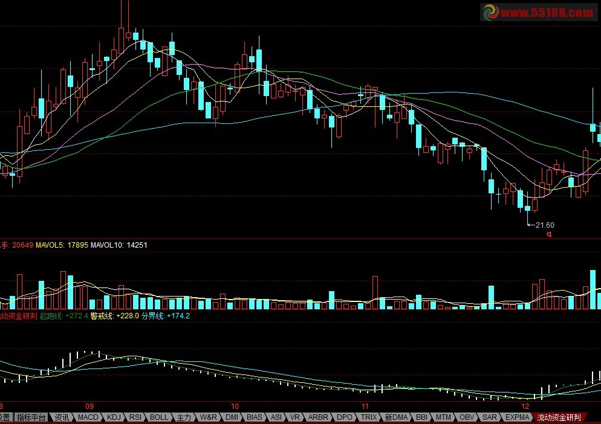Select the EXPMA indicator tab
Screen dimensions: 601x424
tap(517, 417)
